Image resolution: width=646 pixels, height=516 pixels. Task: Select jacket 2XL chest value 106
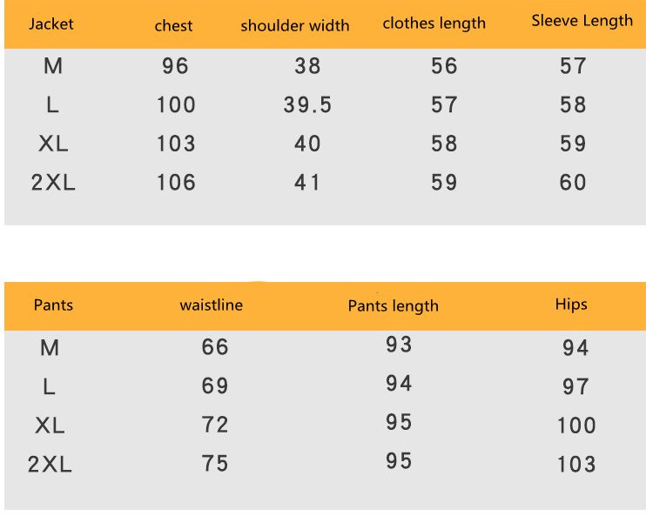[176, 183]
